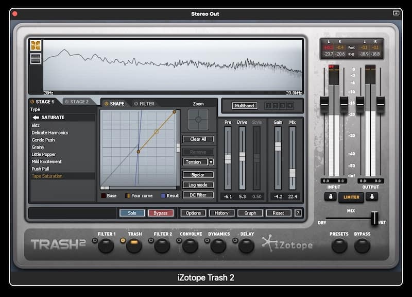This screenshot has width=412, height=297.
Task: Switch to the Stage 1 tab
Action: point(45,102)
